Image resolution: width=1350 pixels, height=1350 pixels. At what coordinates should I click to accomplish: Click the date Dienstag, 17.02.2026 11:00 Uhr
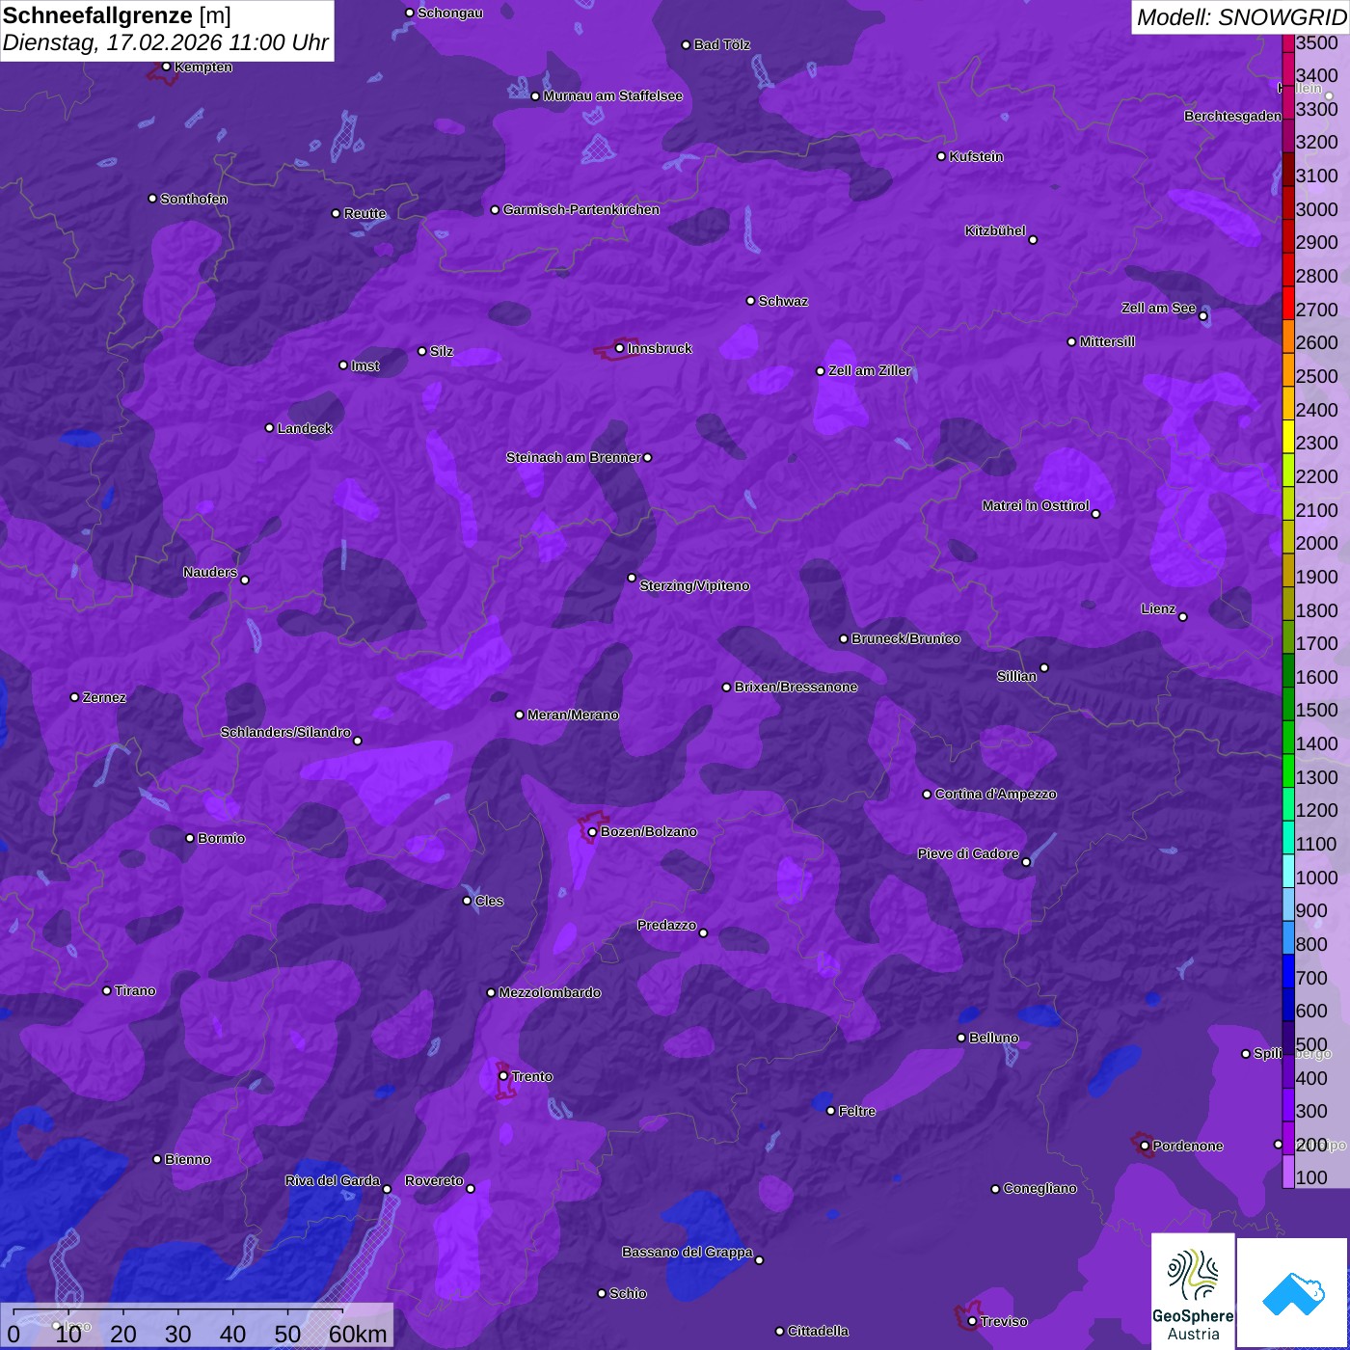(x=166, y=43)
